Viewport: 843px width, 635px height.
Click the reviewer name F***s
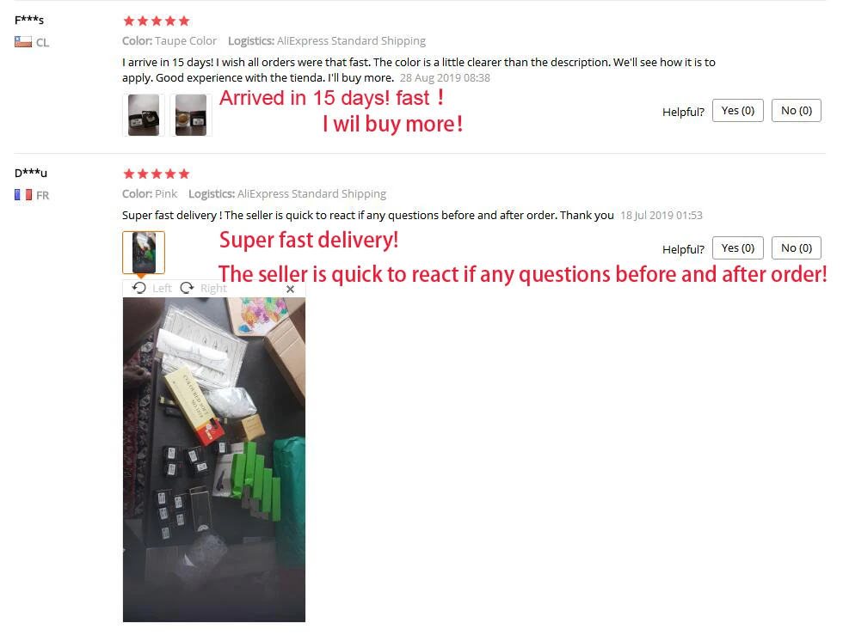[29, 21]
